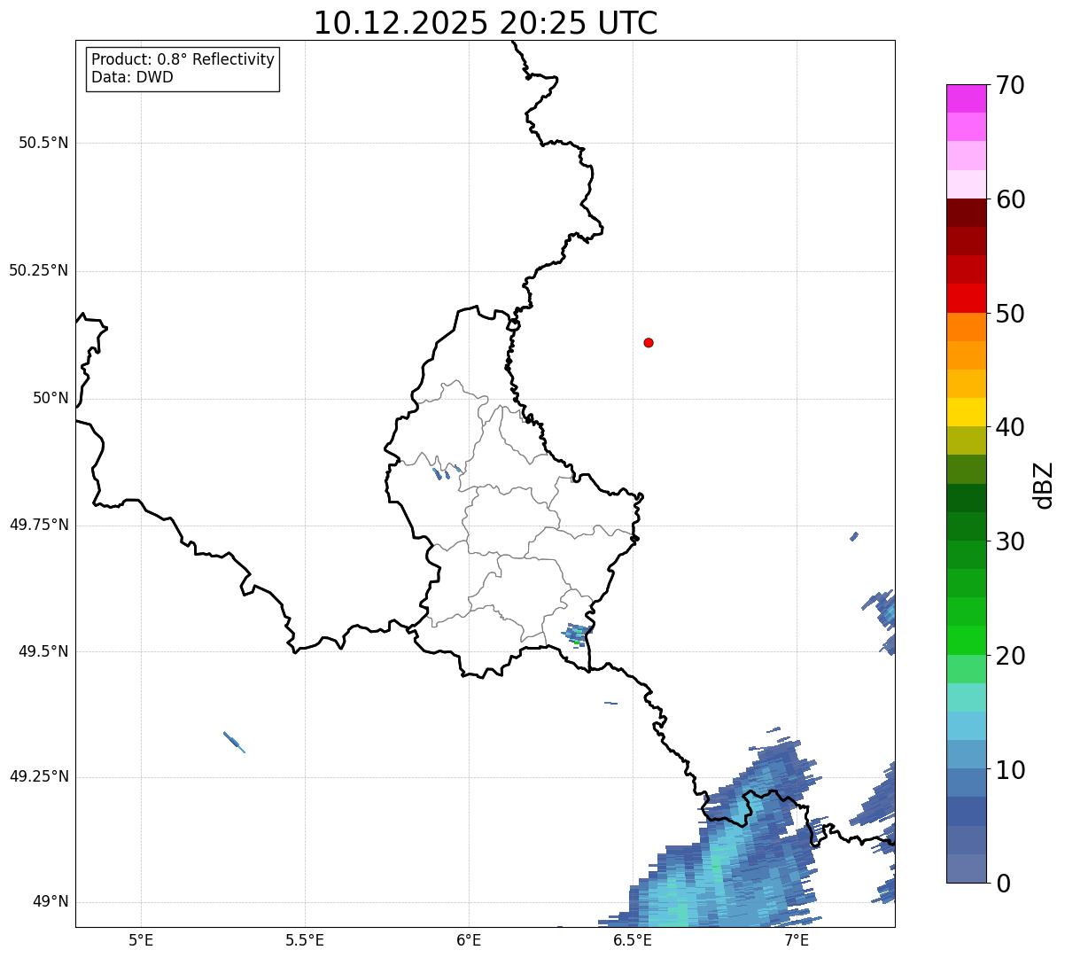The width and height of the screenshot is (1065, 958).
Task: Click the radar echo on Luxembourg's southeastern border
Action: pyautogui.click(x=578, y=635)
